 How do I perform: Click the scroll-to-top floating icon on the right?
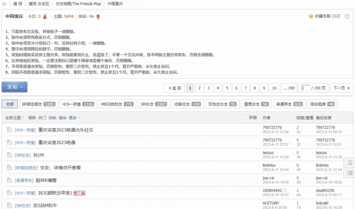350,163
